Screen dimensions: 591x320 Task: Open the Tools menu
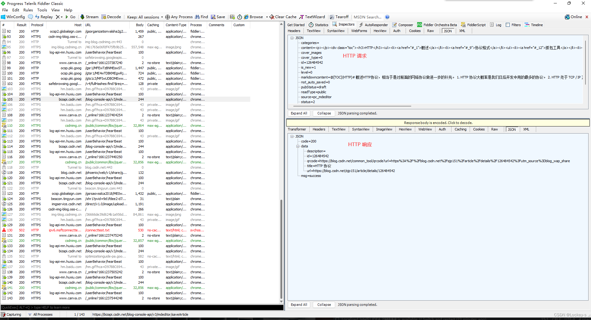pos(42,10)
